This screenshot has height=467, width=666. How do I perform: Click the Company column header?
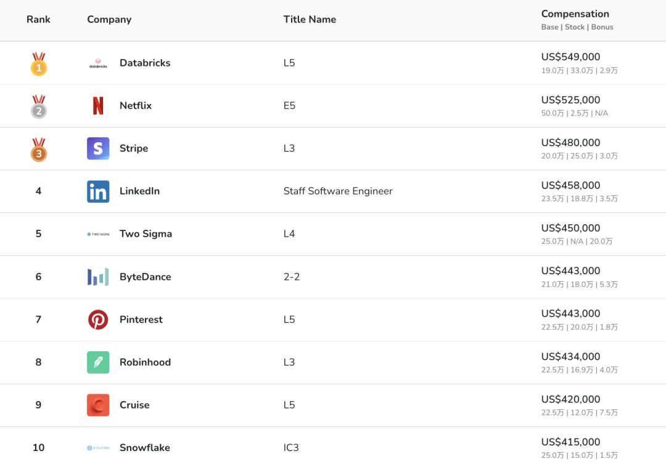(109, 20)
